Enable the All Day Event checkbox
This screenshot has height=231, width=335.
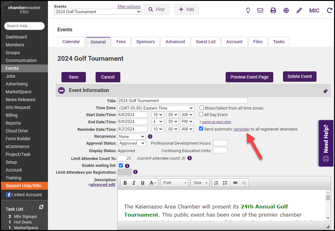(202, 115)
